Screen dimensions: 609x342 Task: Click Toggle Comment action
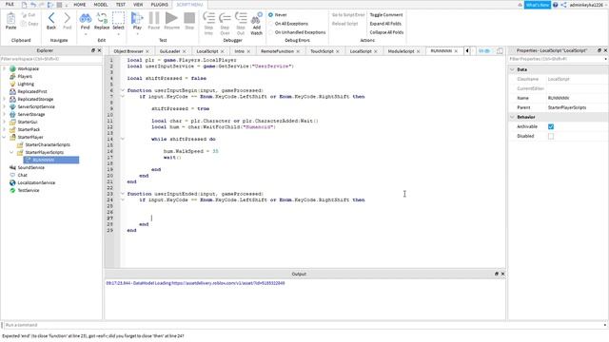pos(386,15)
